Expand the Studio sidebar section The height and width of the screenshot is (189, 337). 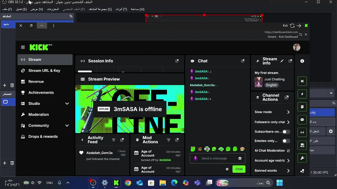click(x=67, y=103)
